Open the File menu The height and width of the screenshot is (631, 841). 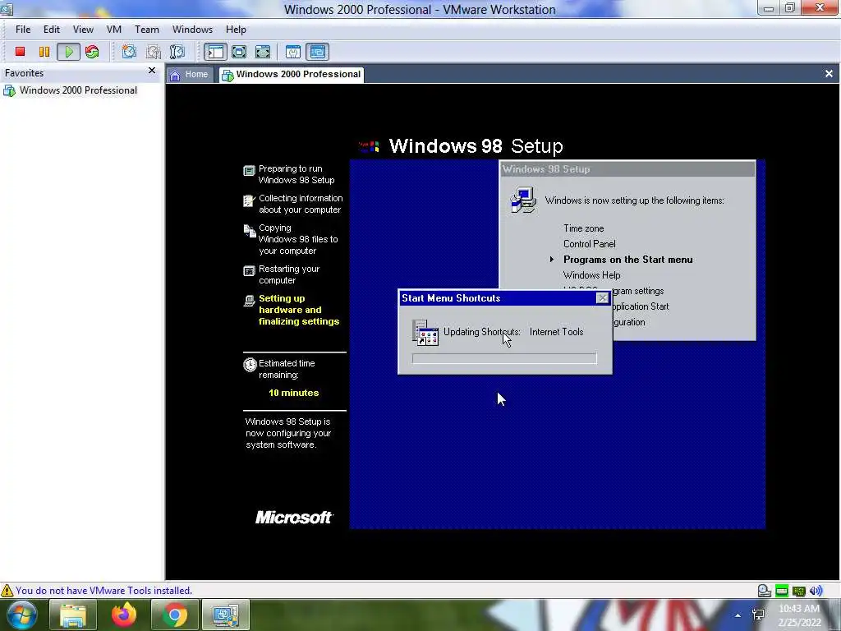pyautogui.click(x=23, y=30)
